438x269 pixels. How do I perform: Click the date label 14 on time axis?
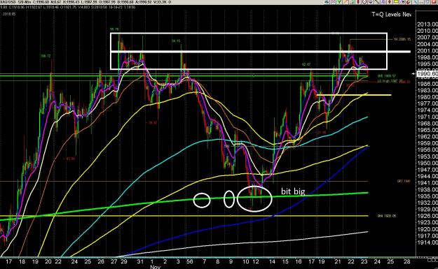pyautogui.click(x=272, y=261)
